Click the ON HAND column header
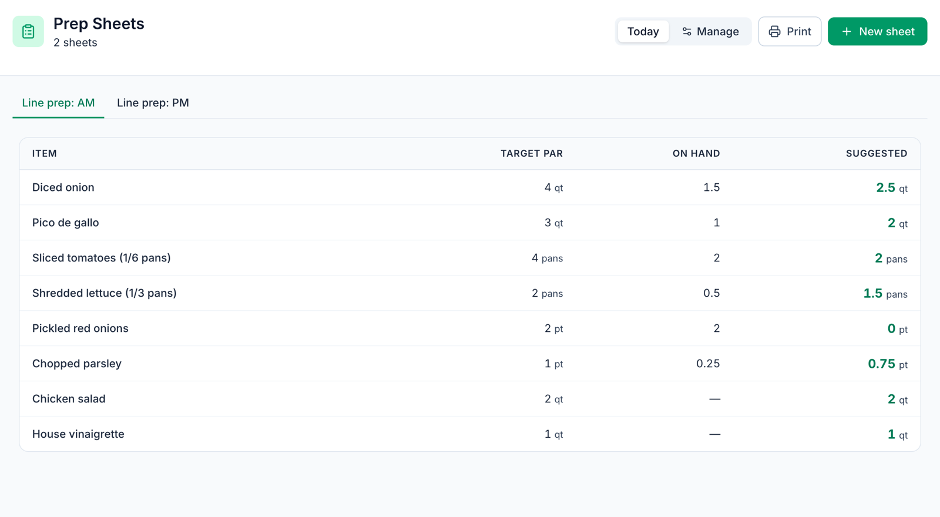Viewport: 940px width, 517px height. 696,153
